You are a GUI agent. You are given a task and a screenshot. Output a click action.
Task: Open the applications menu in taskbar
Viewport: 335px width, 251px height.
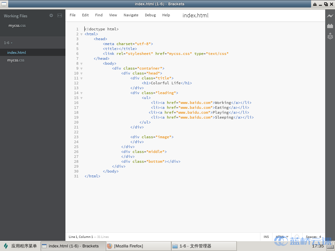pyautogui.click(x=20, y=246)
